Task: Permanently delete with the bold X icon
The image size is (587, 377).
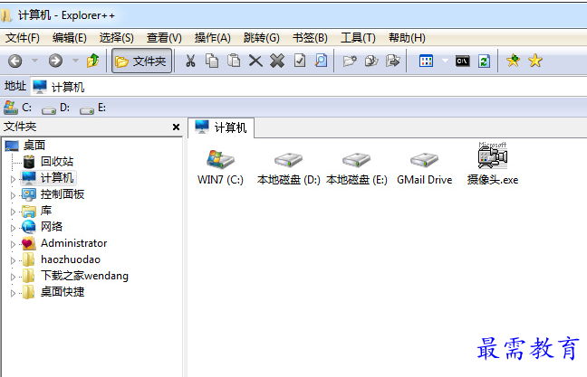Action: coord(277,61)
